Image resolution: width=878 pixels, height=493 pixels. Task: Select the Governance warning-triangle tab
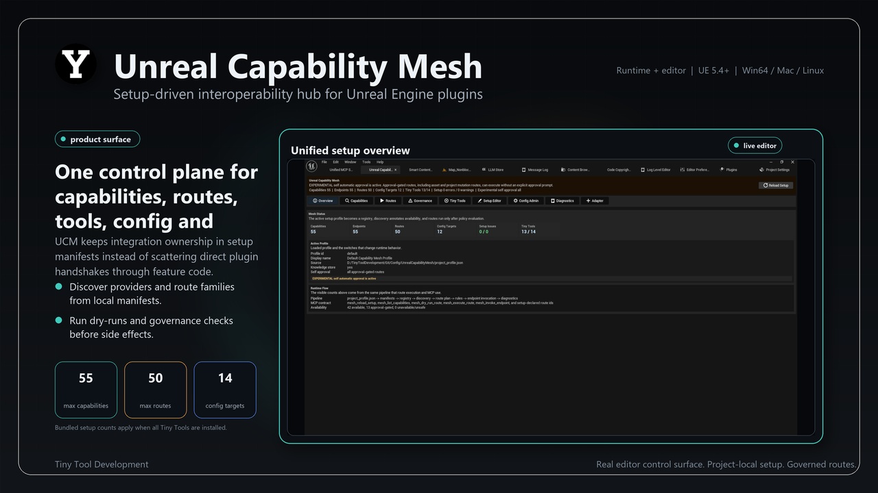pyautogui.click(x=420, y=201)
